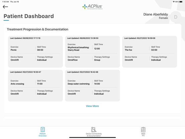Check the battery indicator icon
Screen dimensions: 185x139
point(181,2)
